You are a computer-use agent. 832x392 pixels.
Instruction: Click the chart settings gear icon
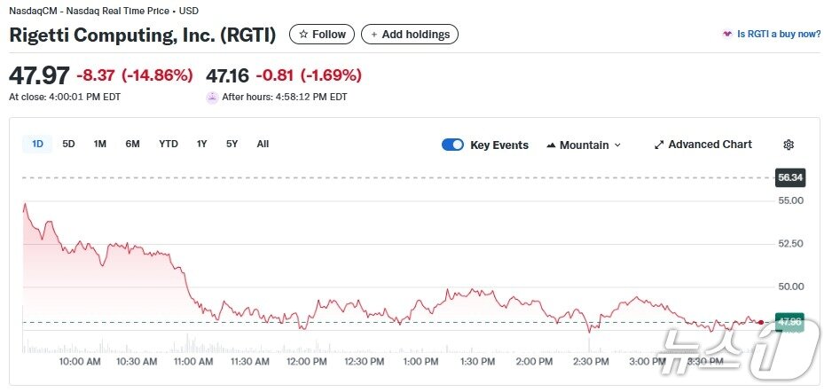coord(789,145)
